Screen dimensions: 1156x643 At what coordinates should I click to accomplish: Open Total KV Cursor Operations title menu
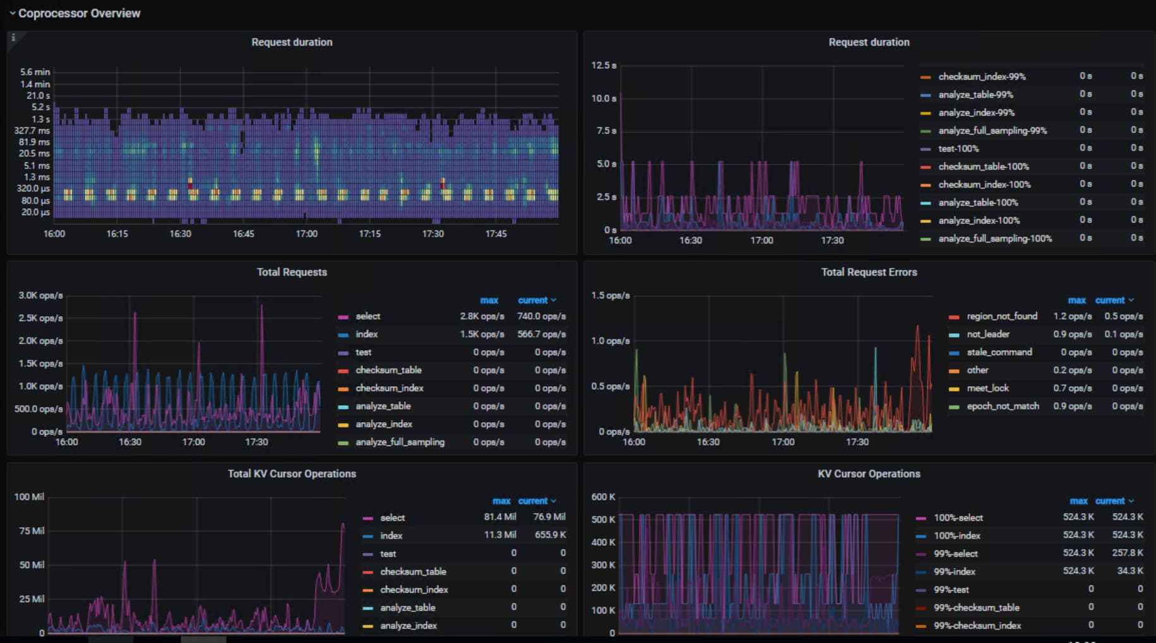point(292,474)
